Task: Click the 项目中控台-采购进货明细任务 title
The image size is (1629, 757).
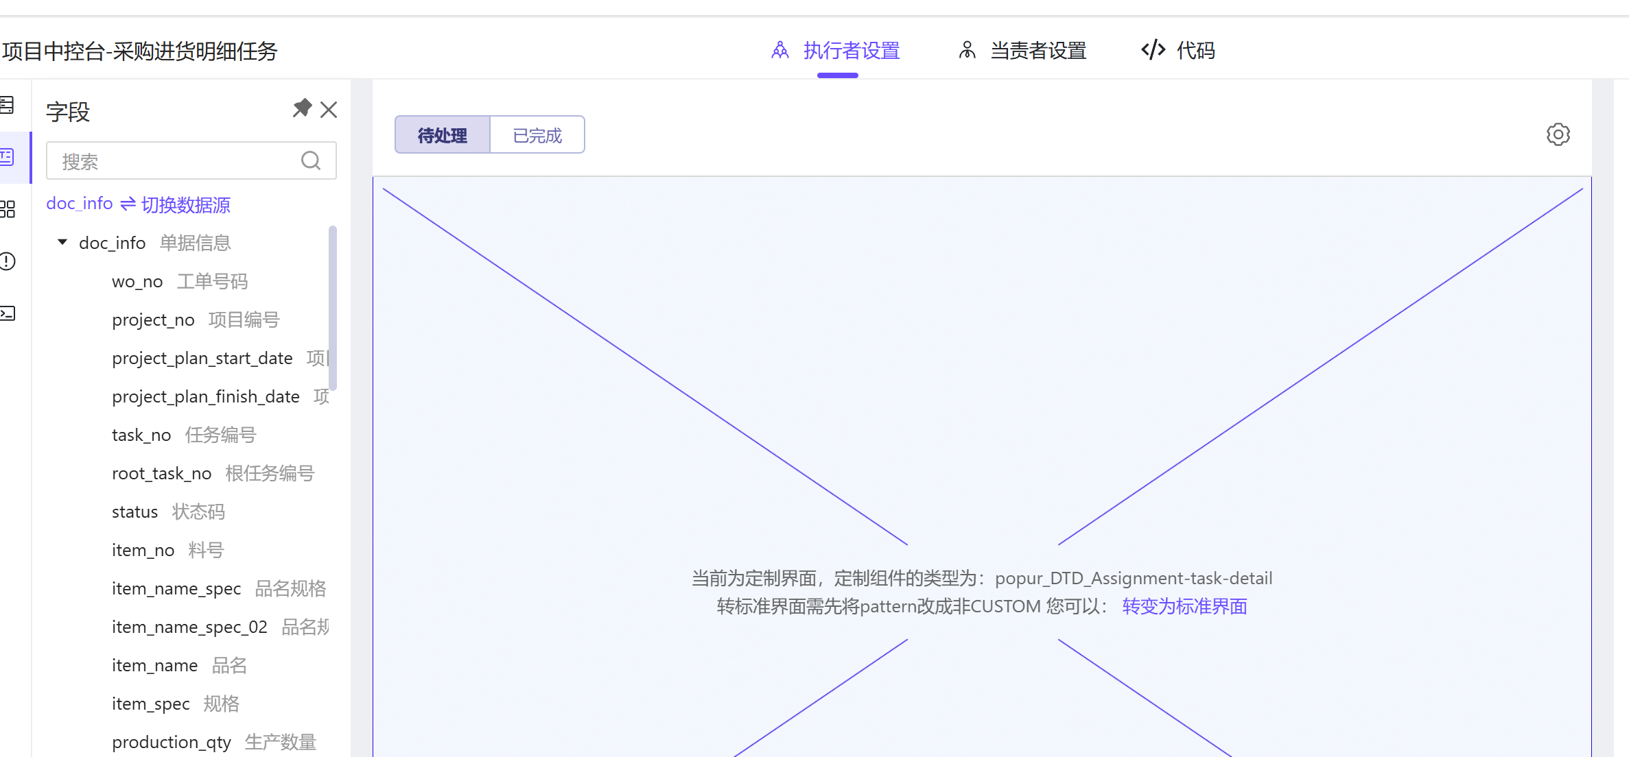Action: point(139,51)
